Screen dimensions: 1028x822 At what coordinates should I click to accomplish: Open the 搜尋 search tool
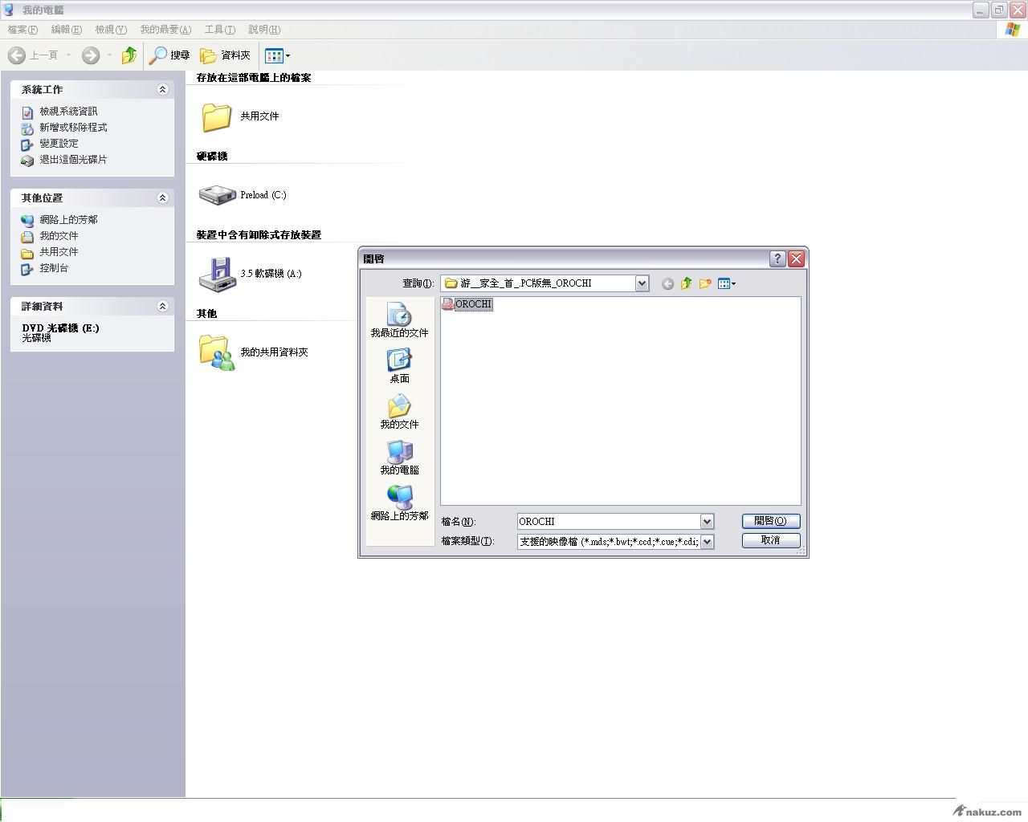point(169,55)
